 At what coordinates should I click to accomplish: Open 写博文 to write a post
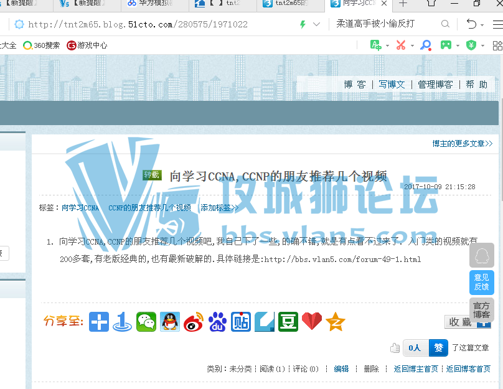[392, 85]
